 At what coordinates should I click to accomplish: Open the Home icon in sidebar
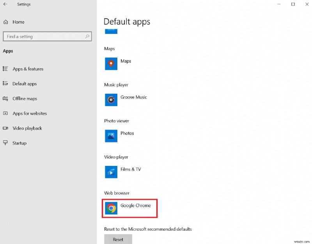pyautogui.click(x=6, y=22)
